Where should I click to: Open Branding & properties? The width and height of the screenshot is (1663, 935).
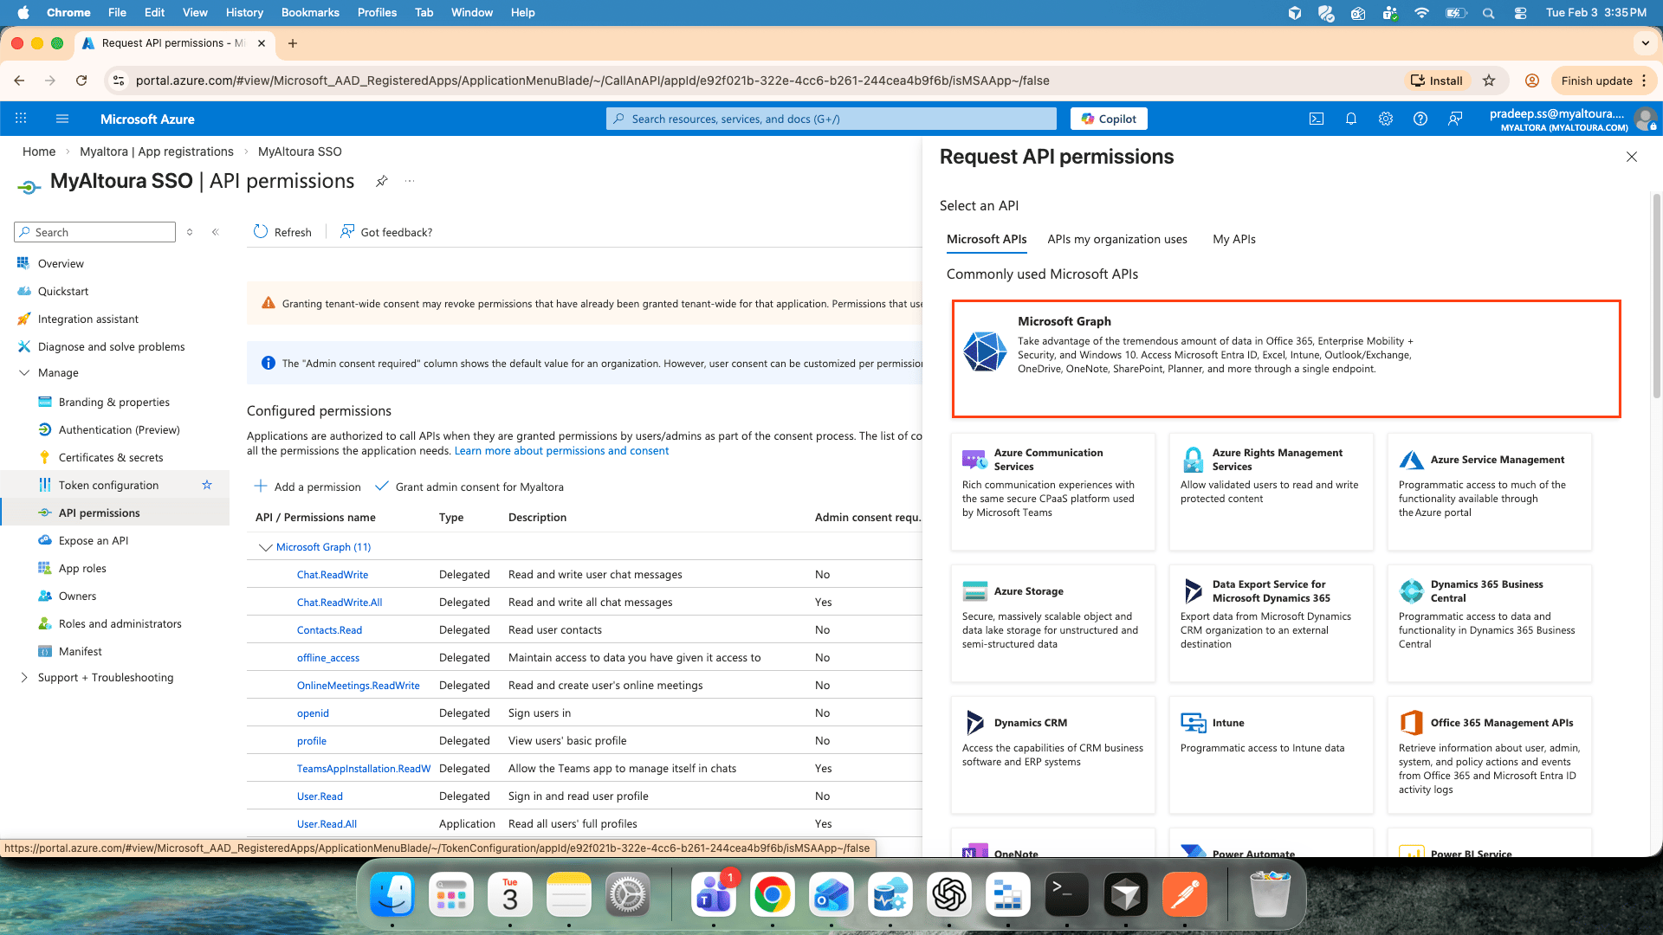coord(113,402)
